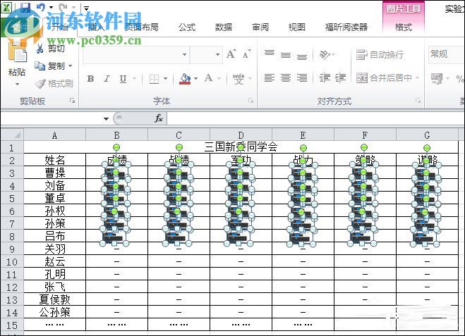The width and height of the screenshot is (465, 336).
Task: Select the 赵云 cell
Action: click(x=55, y=262)
